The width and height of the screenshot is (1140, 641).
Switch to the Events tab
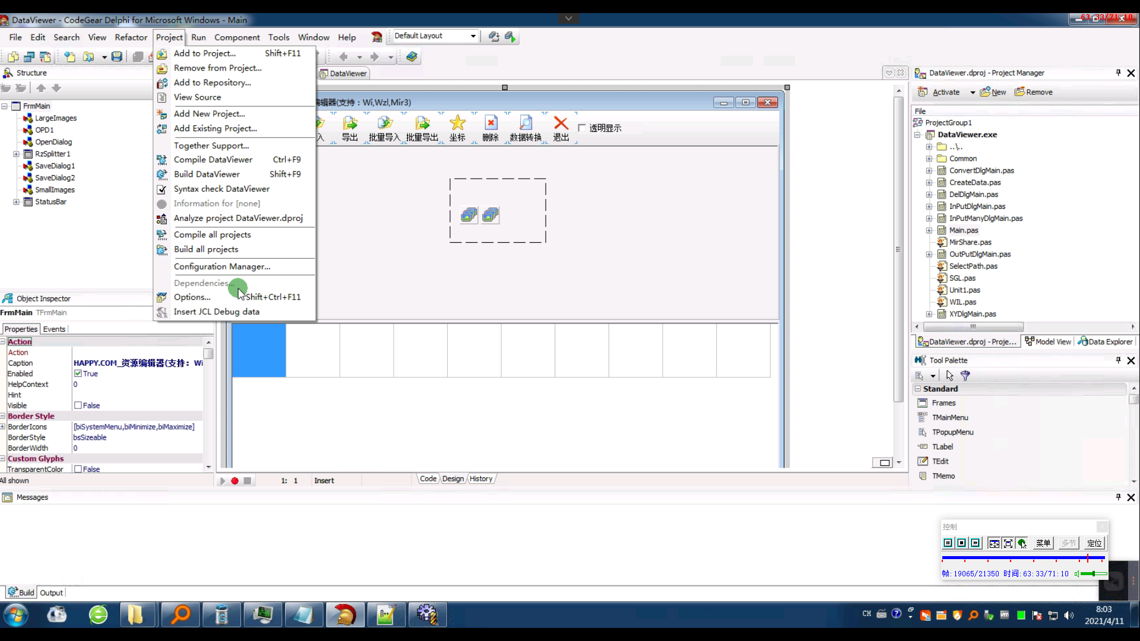(x=54, y=329)
